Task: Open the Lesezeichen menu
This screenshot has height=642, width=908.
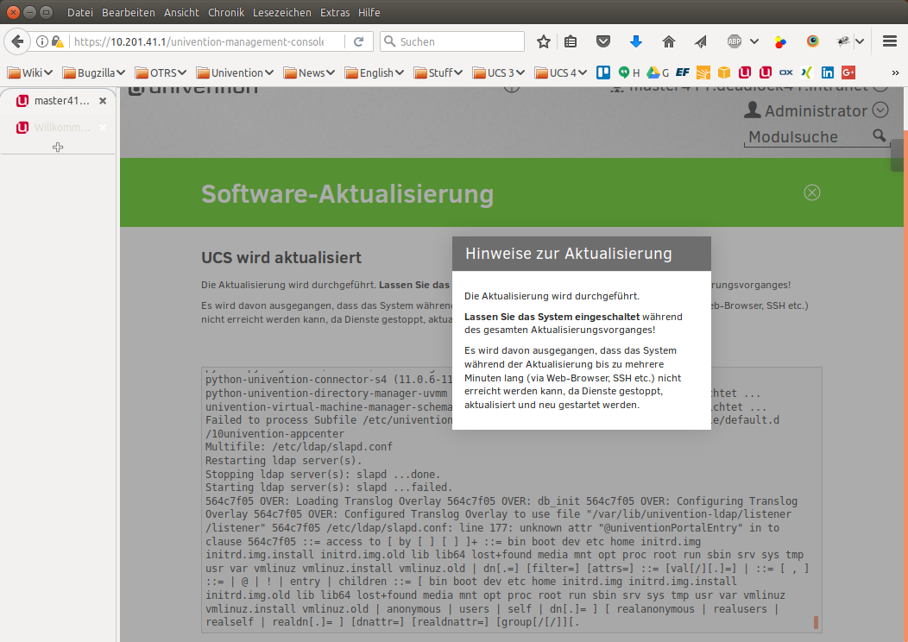Action: [x=281, y=13]
